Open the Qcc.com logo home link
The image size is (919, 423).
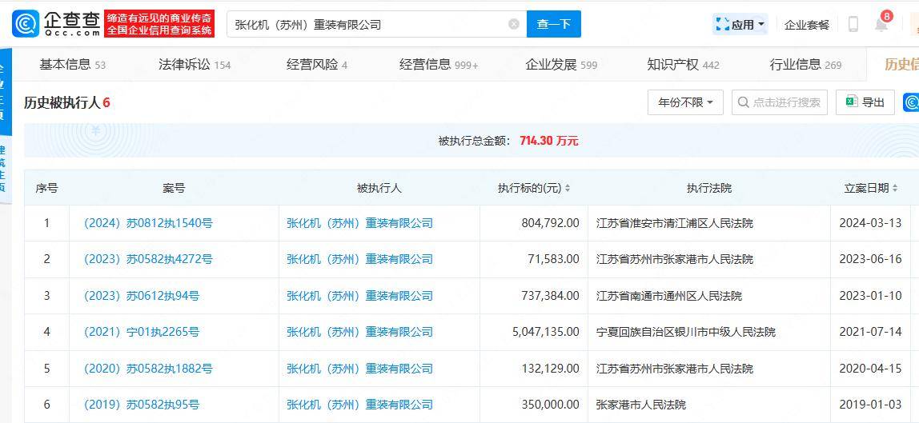[x=56, y=23]
